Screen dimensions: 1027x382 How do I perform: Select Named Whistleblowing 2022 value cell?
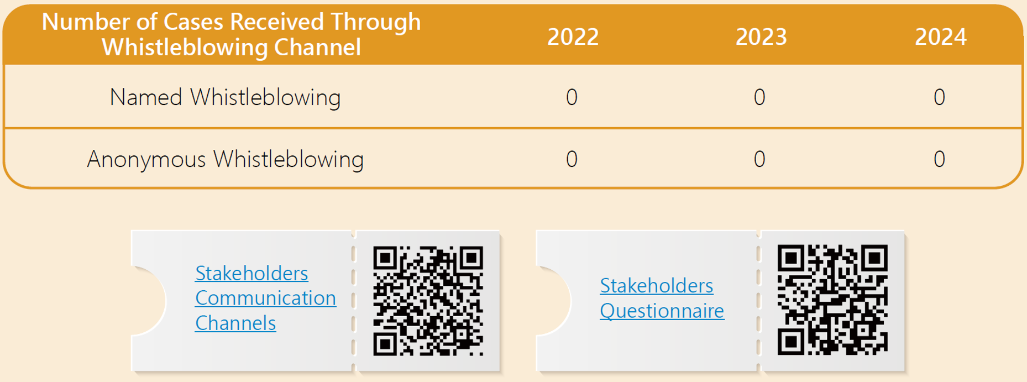click(x=572, y=97)
